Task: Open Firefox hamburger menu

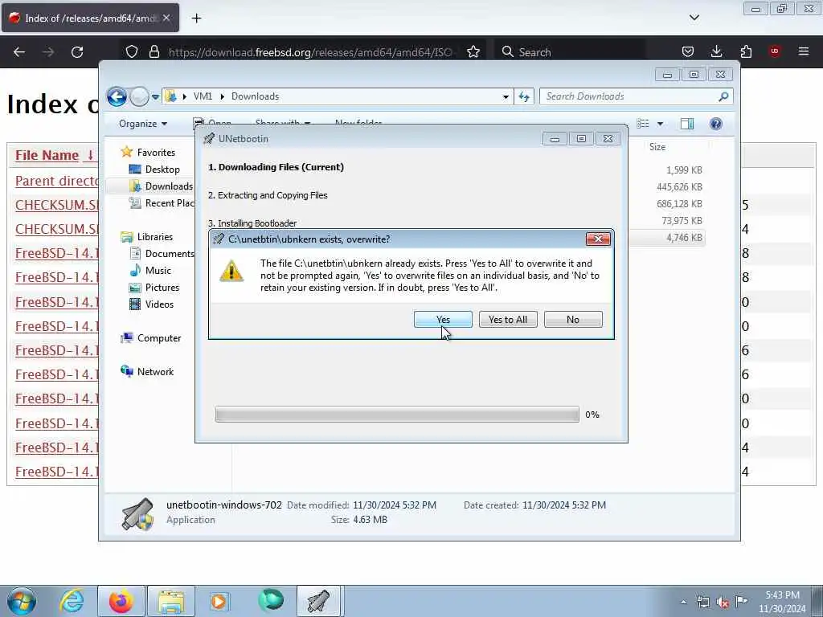Action: [x=804, y=51]
